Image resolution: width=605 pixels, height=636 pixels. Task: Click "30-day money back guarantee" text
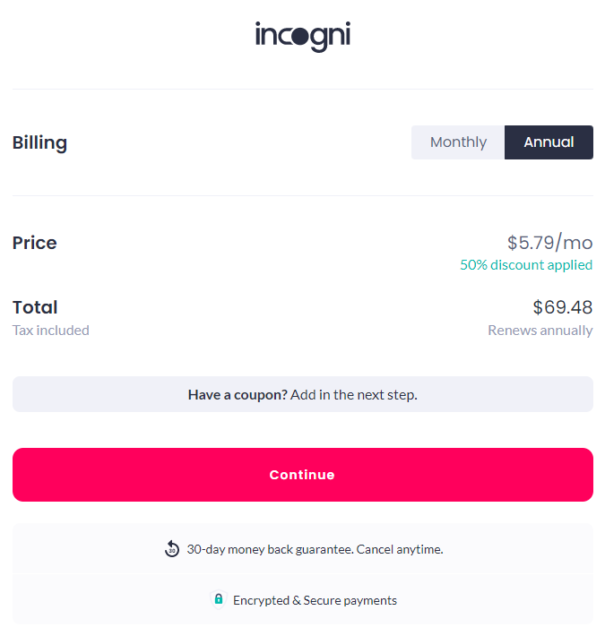[x=269, y=549]
